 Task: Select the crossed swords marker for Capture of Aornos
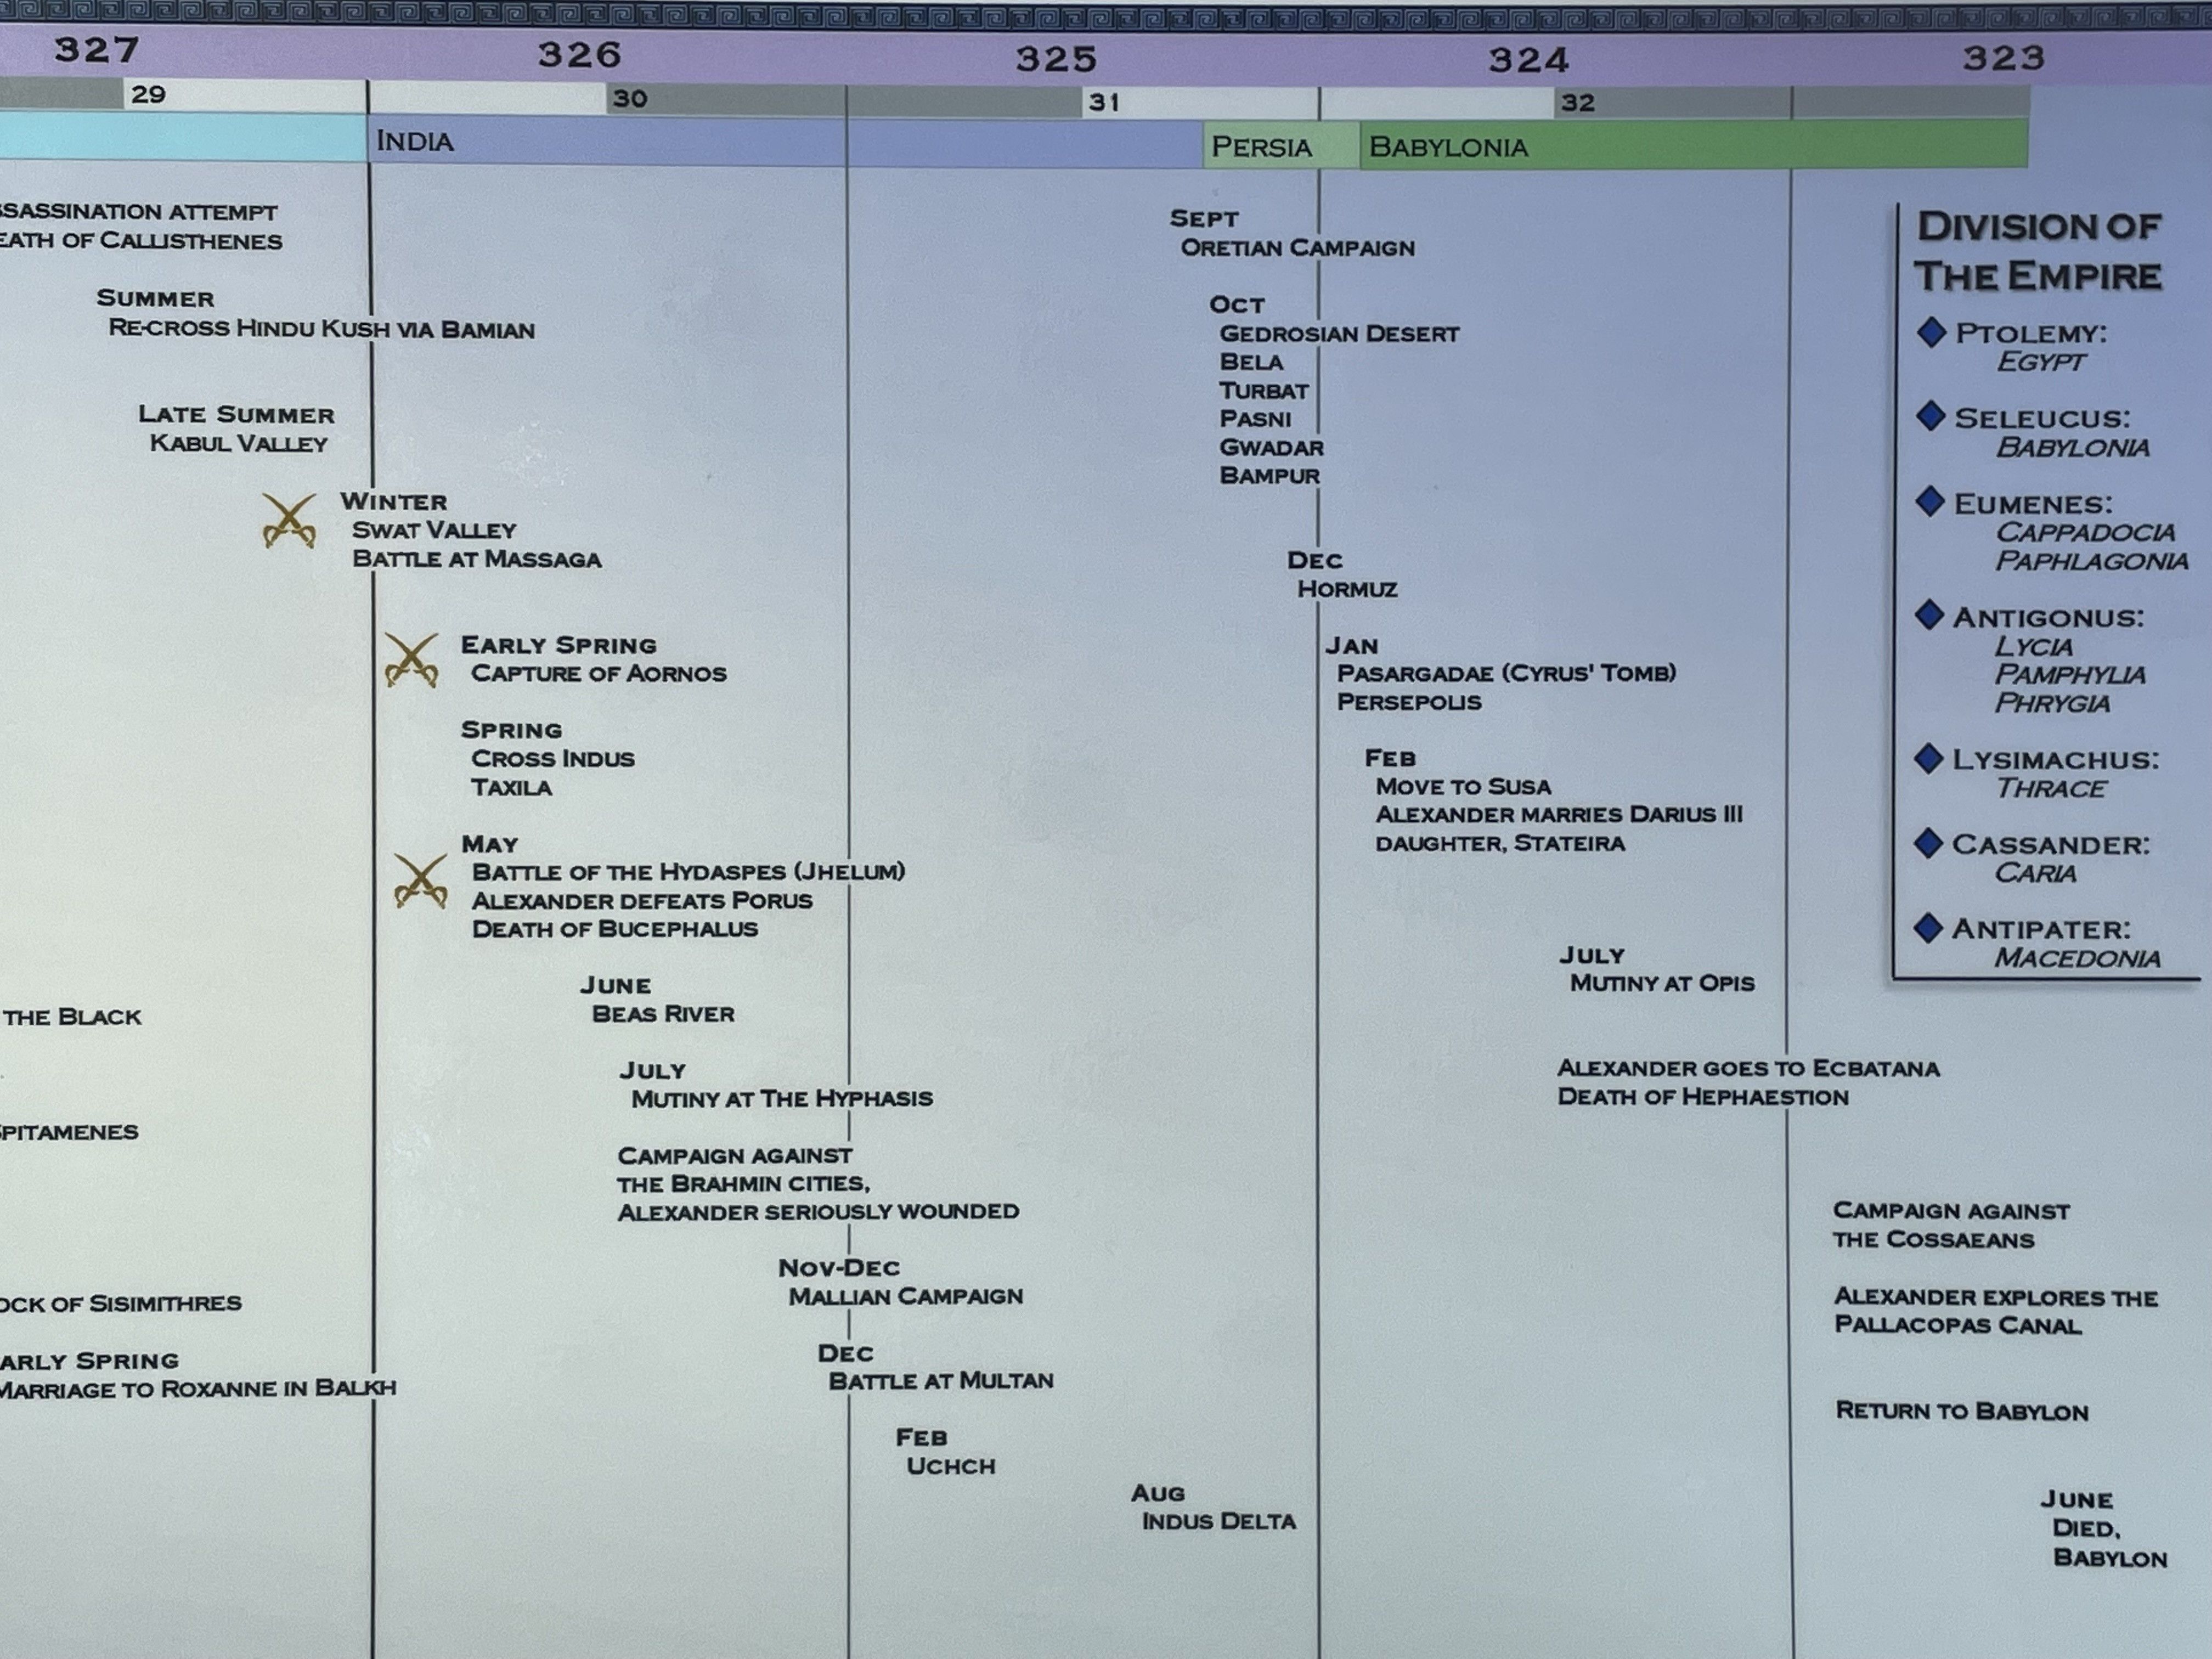pos(411,662)
